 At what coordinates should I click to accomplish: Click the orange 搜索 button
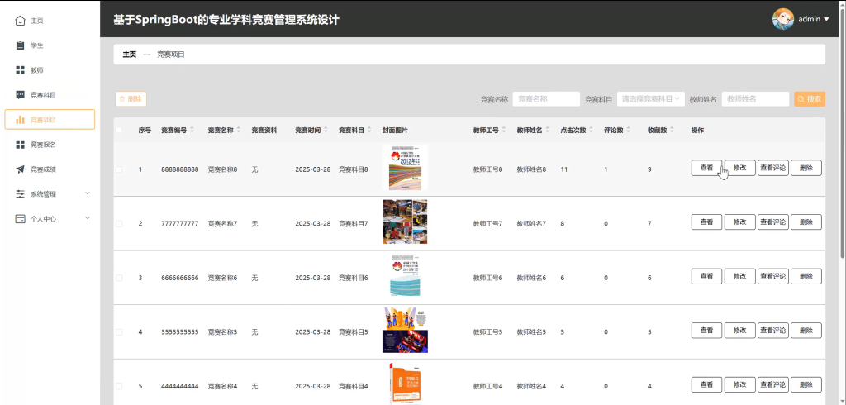pyautogui.click(x=810, y=99)
